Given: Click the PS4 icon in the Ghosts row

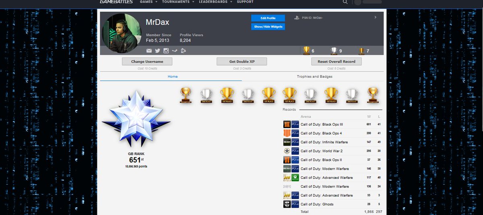Looking at the screenshot, I should tap(295, 204).
